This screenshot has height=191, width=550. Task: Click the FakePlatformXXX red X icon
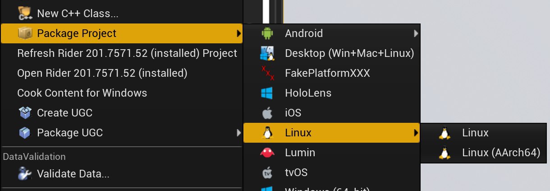(267, 73)
